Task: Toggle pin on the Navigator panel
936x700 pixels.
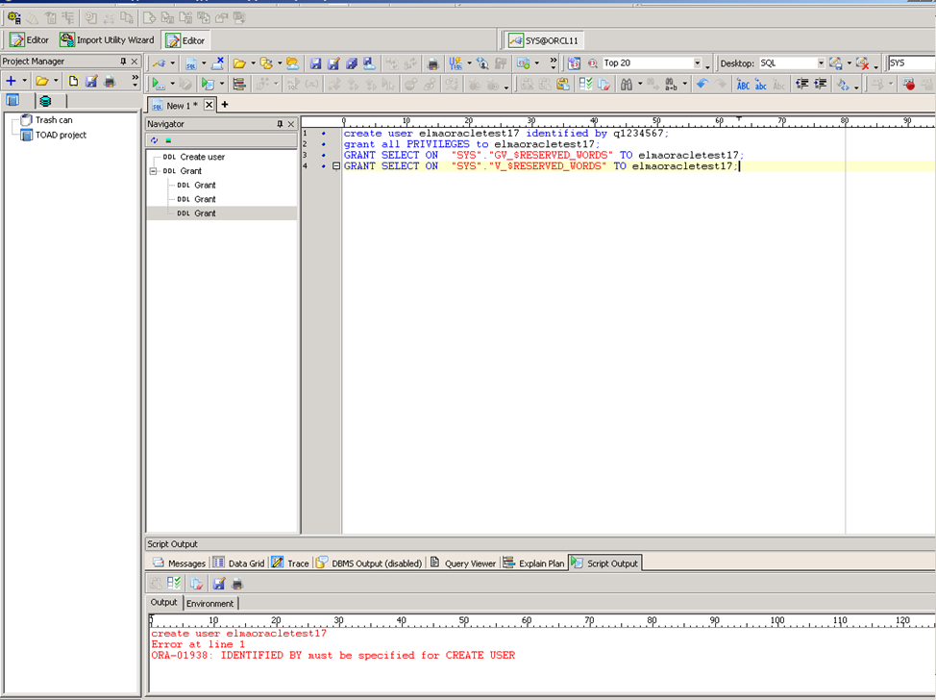Action: [x=280, y=124]
